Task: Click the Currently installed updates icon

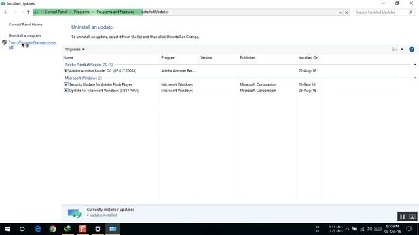Action: pyautogui.click(x=75, y=213)
